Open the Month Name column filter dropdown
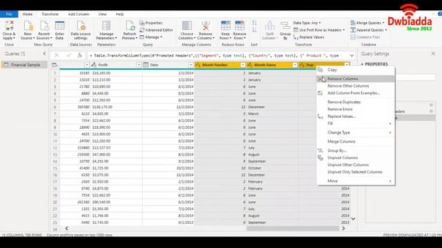Viewport: 442px width, 248px height. 295,65
